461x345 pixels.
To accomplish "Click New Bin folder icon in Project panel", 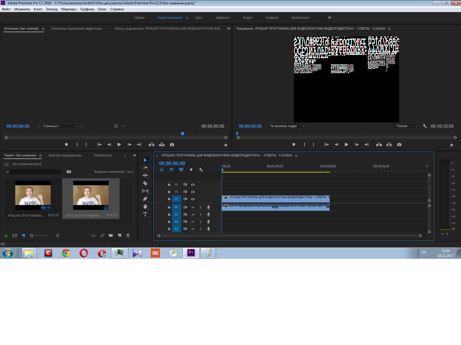I will click(x=111, y=235).
